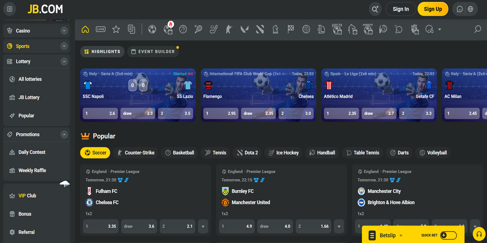
Task: Open the Live events icon in sports toolbar
Action: pos(101,29)
